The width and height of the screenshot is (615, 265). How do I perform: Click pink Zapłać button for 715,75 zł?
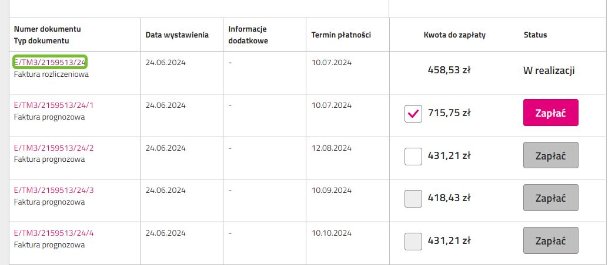[x=551, y=113]
